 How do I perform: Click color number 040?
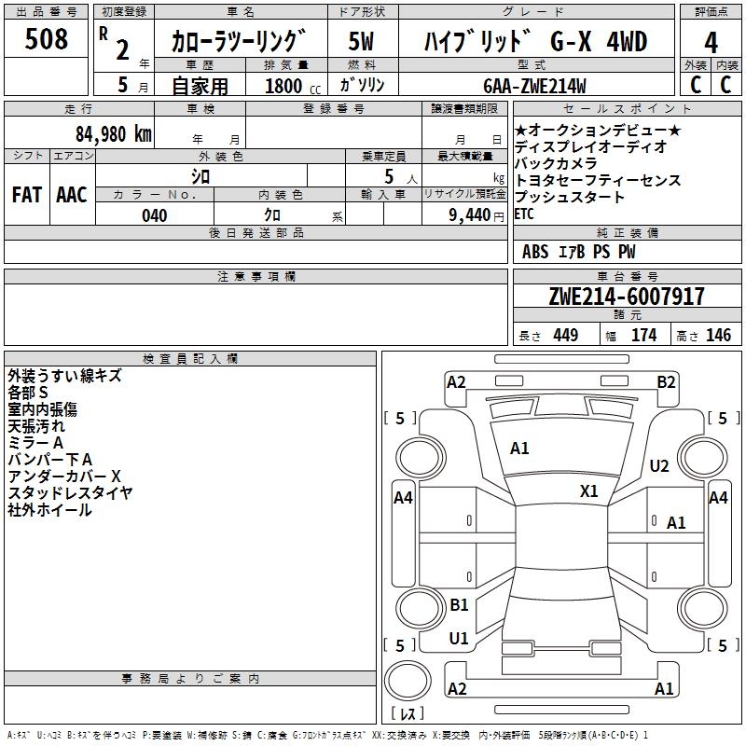pos(155,215)
